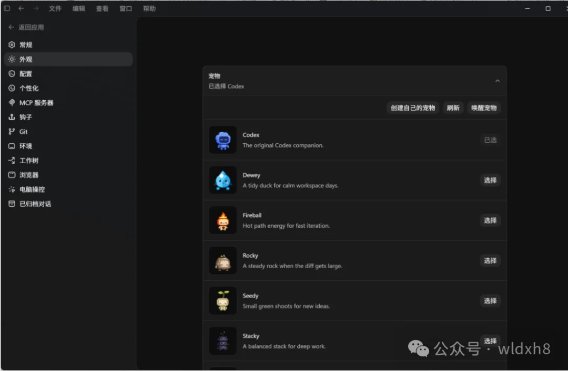
Task: Click 'A tidy duck for calm workspace days.'
Action: click(290, 186)
